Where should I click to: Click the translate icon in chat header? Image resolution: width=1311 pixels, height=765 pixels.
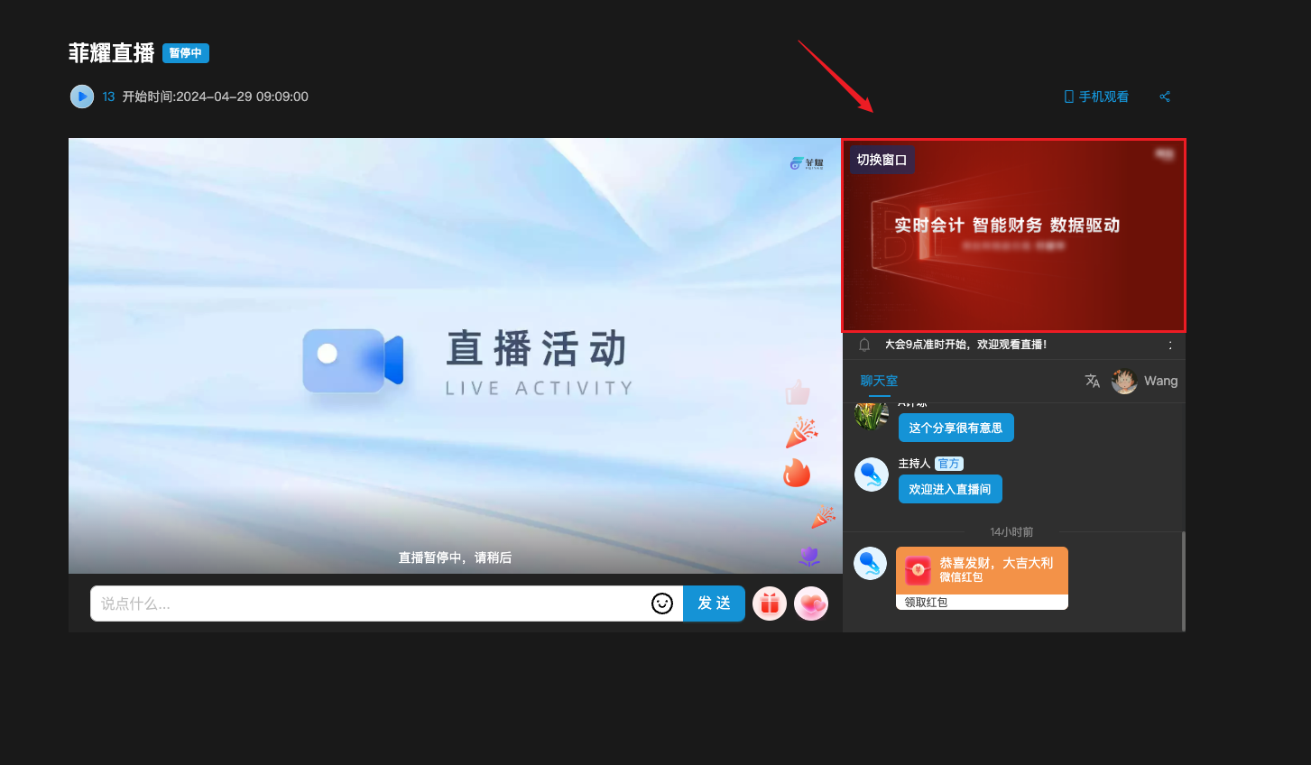coord(1092,381)
